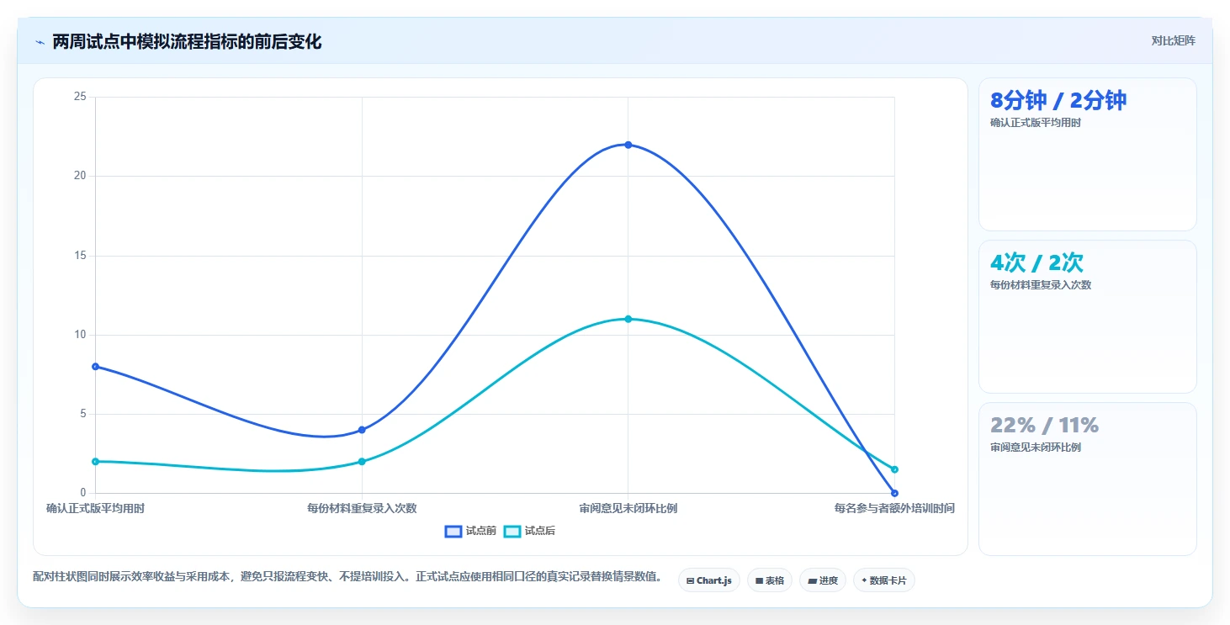1230x625 pixels.
Task: Click the 试点后 point for 每名参与者额外培训时间
Action: click(894, 469)
